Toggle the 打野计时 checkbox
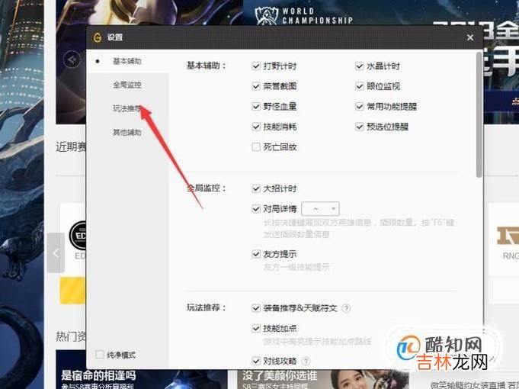 pos(257,66)
